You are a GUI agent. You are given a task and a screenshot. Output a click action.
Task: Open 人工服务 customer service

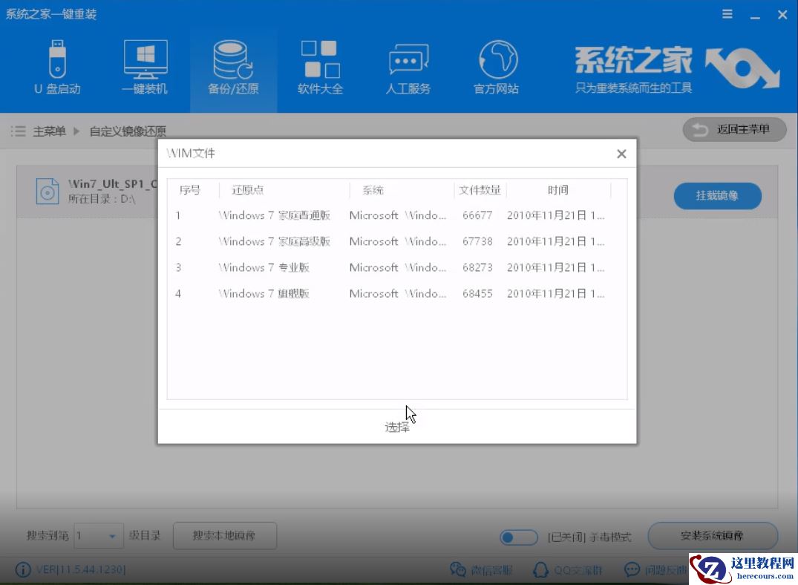coord(408,67)
